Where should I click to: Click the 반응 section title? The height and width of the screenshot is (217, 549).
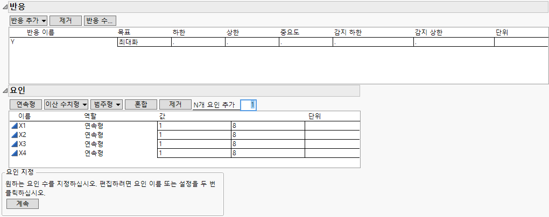[x=18, y=6]
